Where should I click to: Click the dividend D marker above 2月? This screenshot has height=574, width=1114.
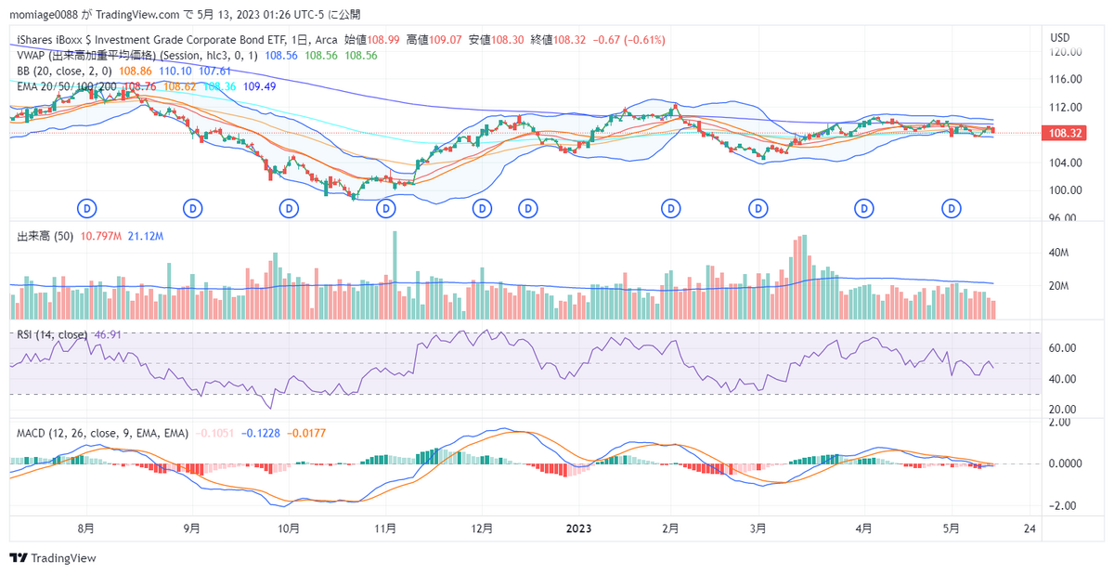pyautogui.click(x=670, y=208)
